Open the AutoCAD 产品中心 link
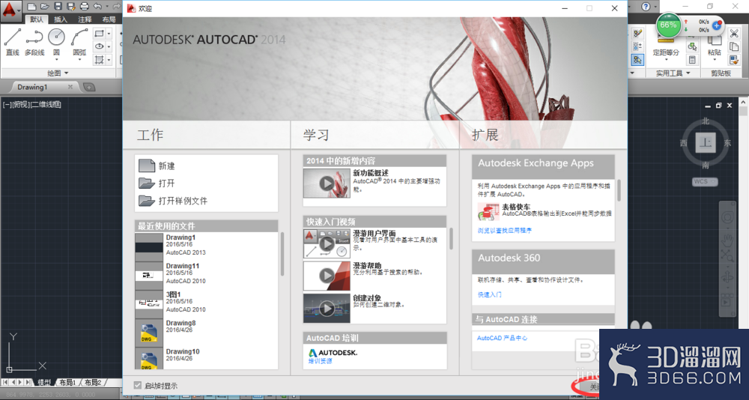The width and height of the screenshot is (749, 400). click(x=502, y=338)
